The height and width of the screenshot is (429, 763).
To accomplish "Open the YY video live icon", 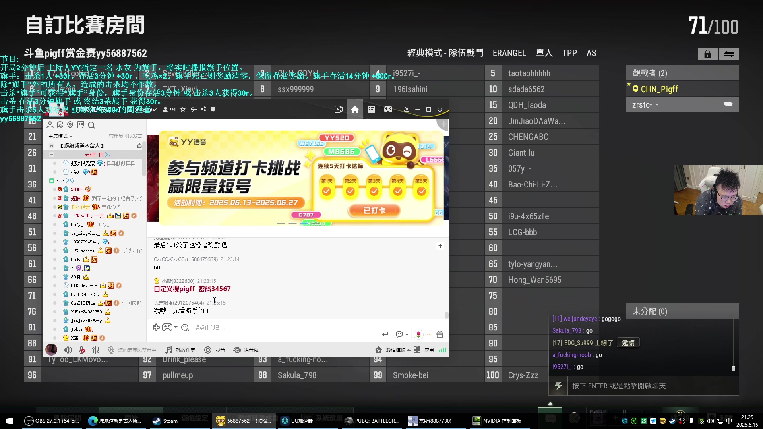I will tap(338, 109).
